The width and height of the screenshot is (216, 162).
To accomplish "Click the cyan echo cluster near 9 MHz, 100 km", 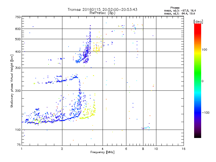I will (147, 128).
